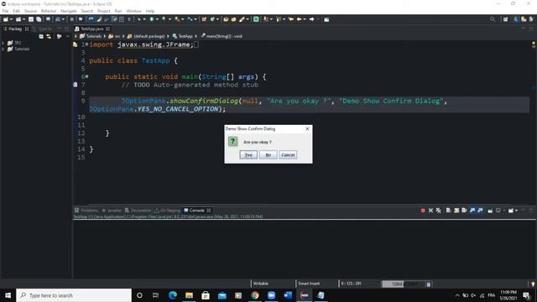Open the Window menu
The width and height of the screenshot is (537, 302).
(x=133, y=11)
